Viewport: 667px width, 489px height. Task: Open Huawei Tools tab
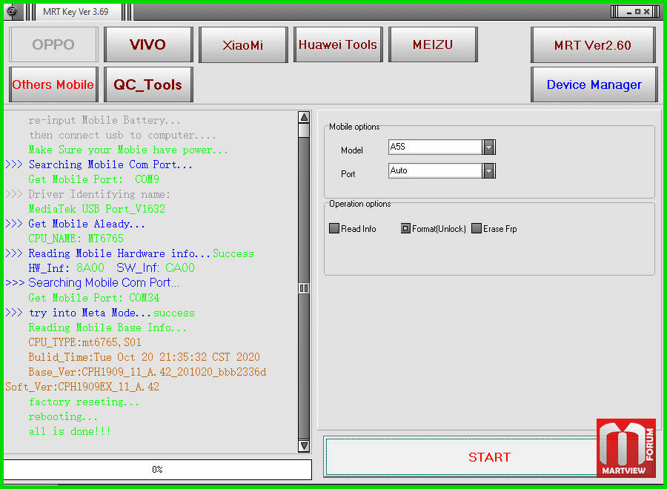338,44
